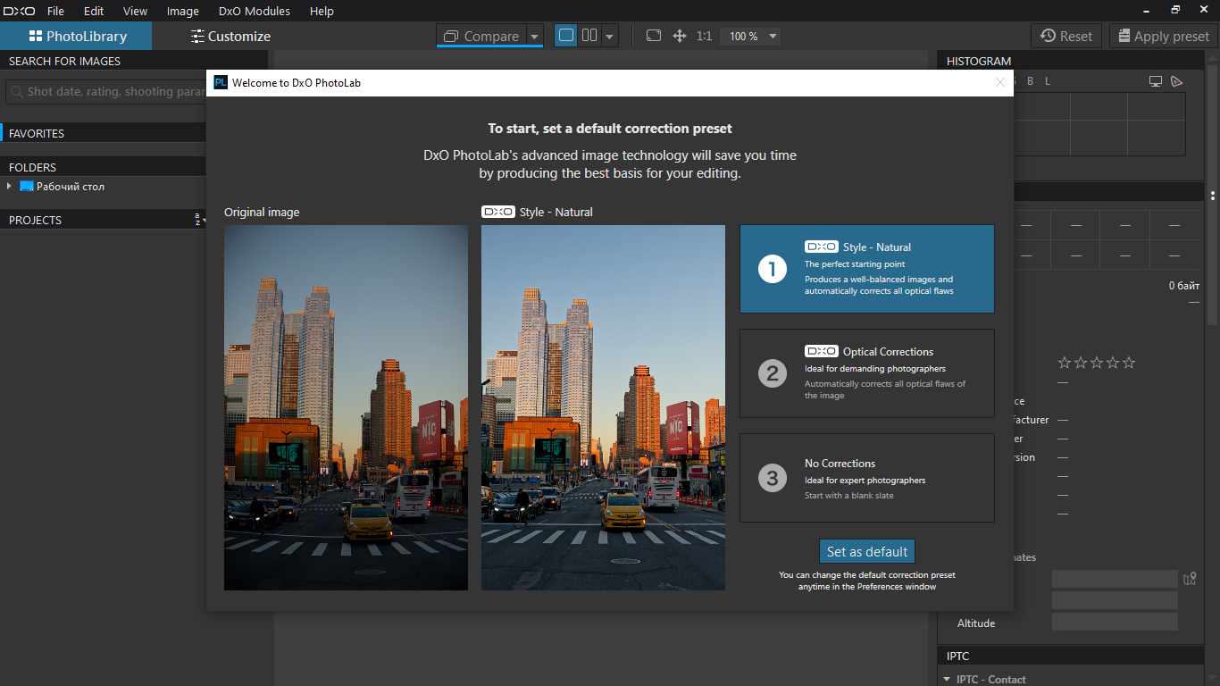This screenshot has height=686, width=1220.
Task: Click the Original image thumbnail
Action: point(346,407)
